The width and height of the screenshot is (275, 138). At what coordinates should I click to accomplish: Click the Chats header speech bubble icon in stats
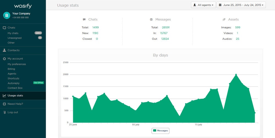coord(84,19)
